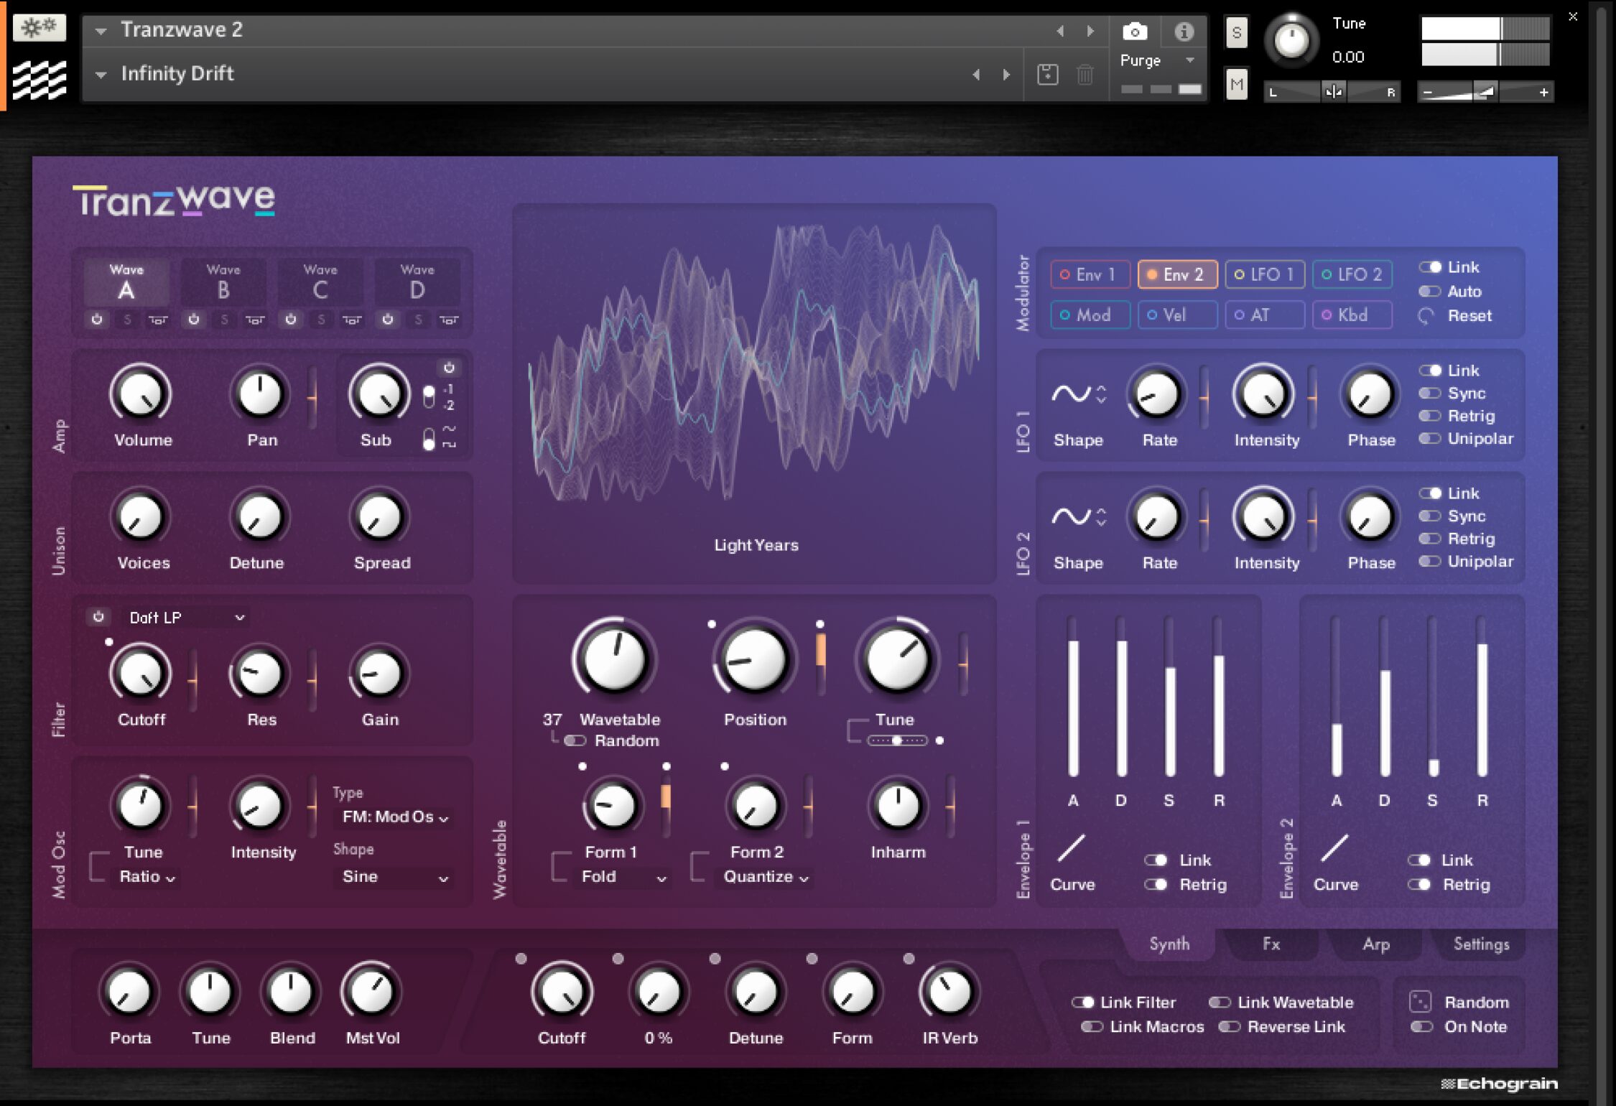Enable LFO 2 Retrig switch
This screenshot has width=1616, height=1106.
pos(1430,539)
